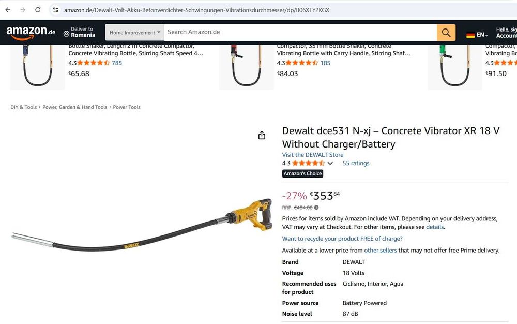Open the €65.68 concrete compactor thumbnail
517x324 pixels.
point(37,67)
